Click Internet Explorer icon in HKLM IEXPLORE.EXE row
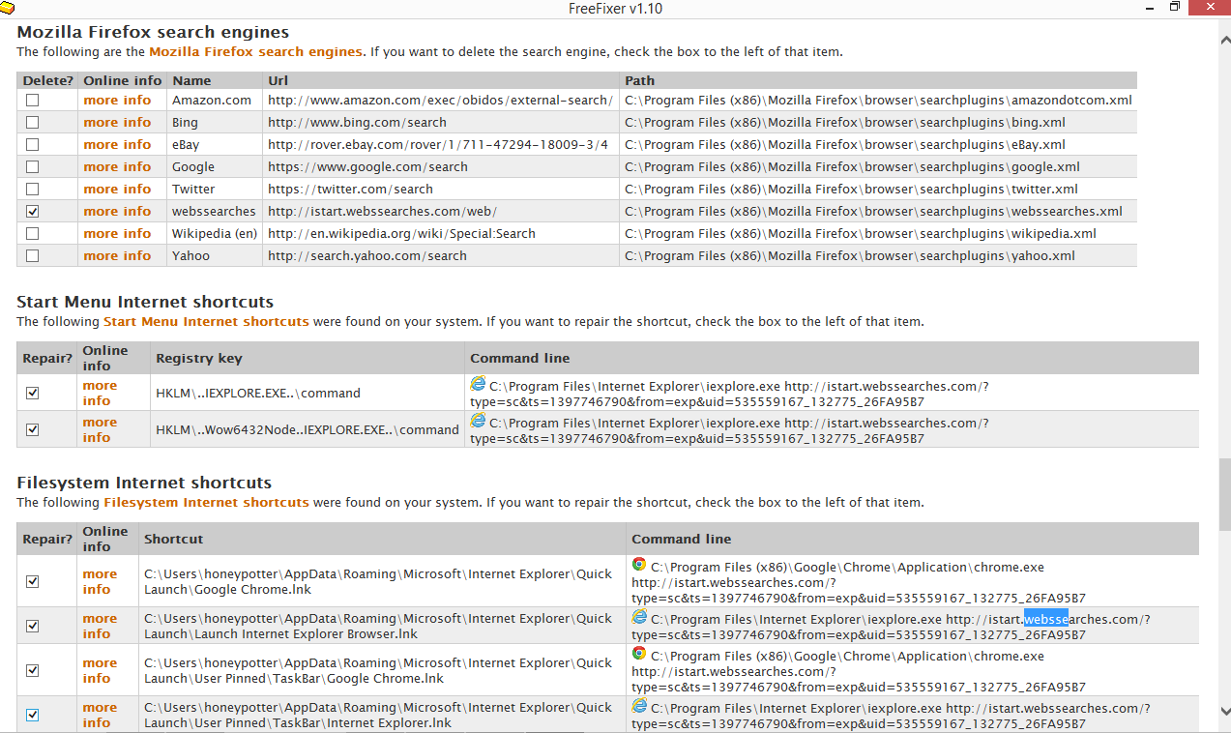The image size is (1231, 733). pyautogui.click(x=478, y=384)
